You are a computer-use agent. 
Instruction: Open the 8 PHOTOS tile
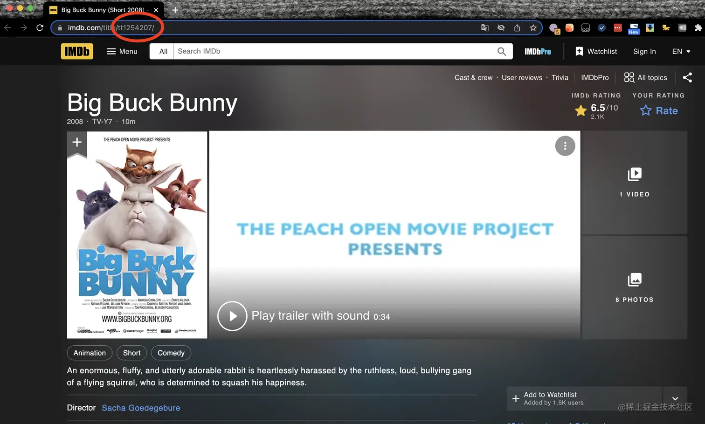click(x=635, y=287)
